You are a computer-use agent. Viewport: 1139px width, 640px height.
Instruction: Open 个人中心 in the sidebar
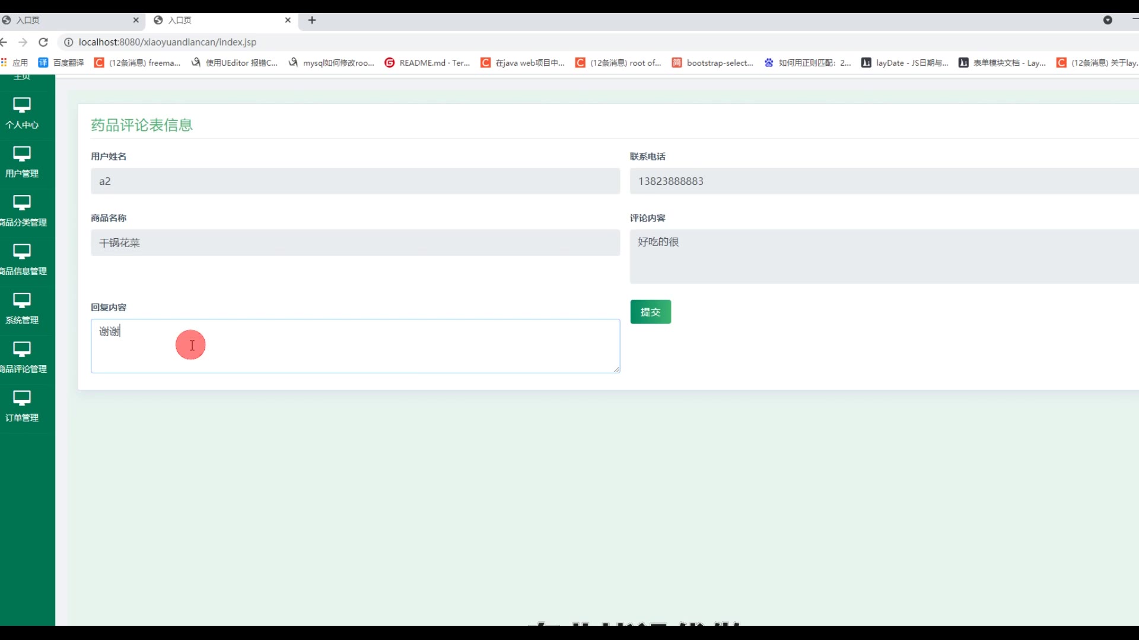tap(22, 113)
